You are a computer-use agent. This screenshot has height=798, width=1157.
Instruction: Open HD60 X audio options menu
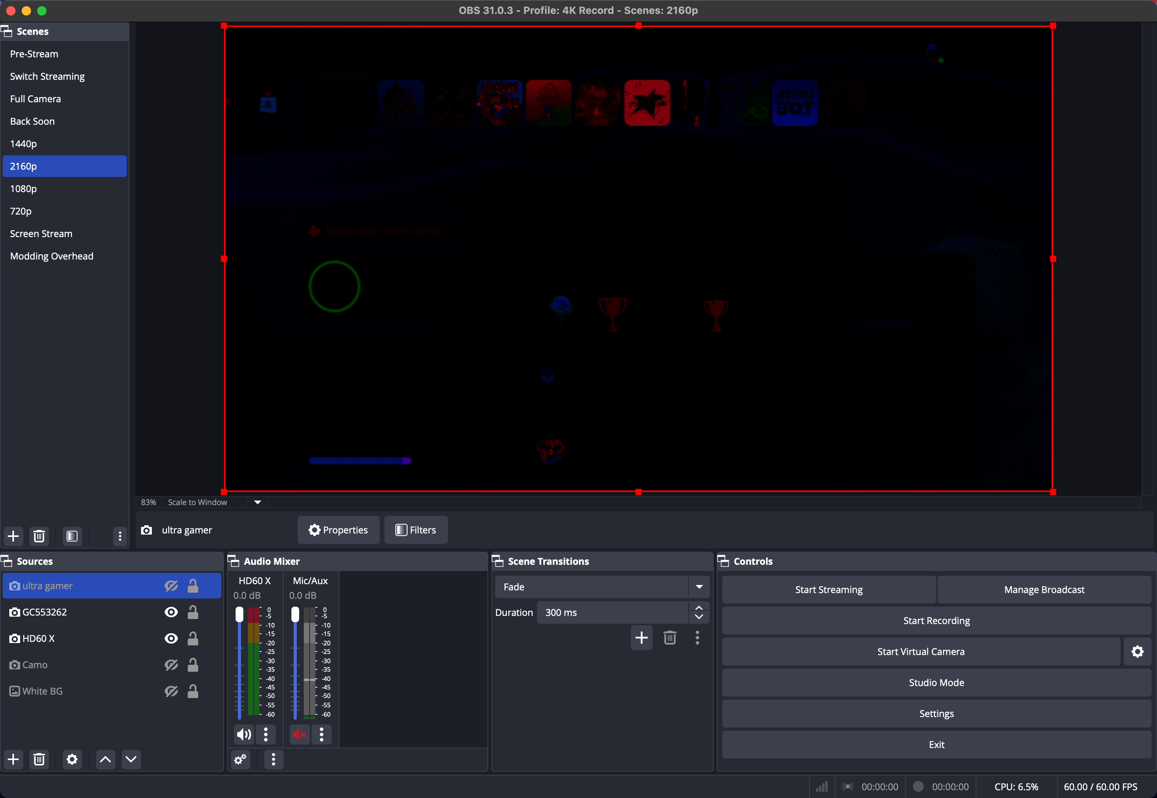265,734
